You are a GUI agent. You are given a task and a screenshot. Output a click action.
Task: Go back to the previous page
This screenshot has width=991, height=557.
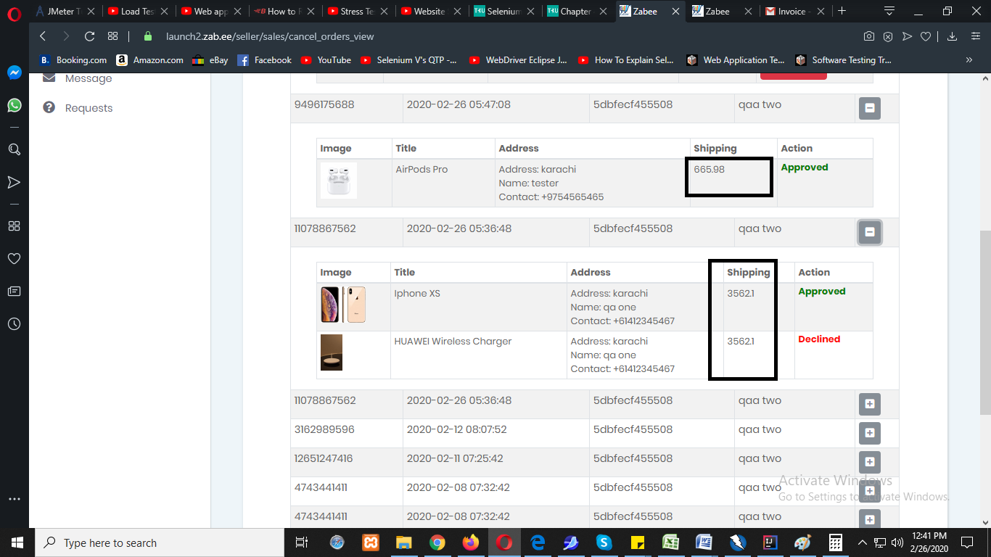(x=43, y=36)
